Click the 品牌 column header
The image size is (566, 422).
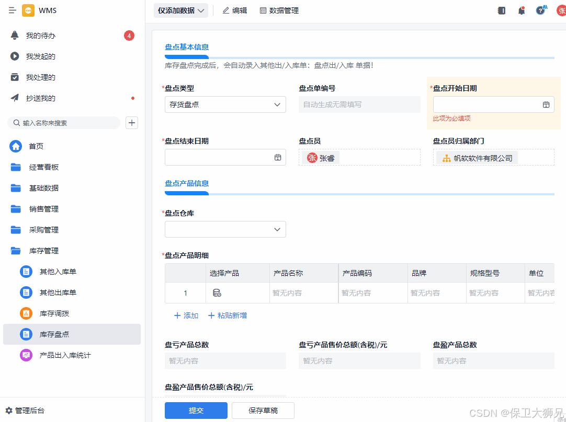(x=437, y=273)
